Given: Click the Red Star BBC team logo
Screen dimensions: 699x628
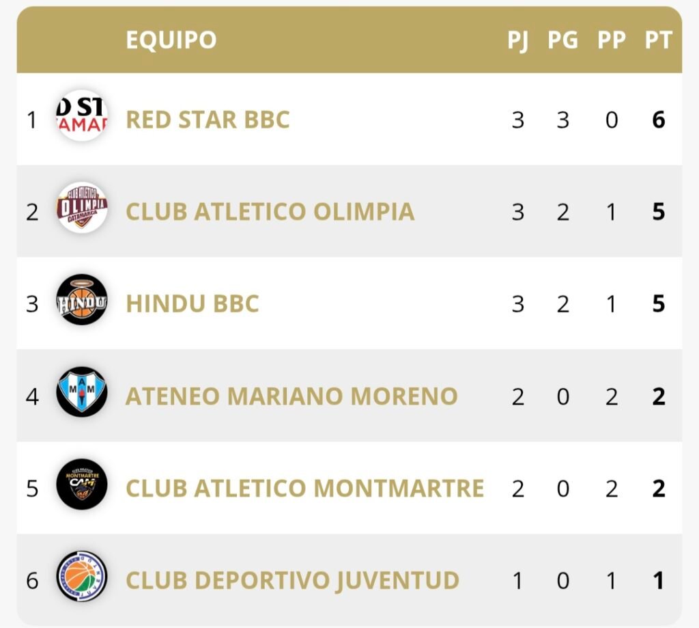Looking at the screenshot, I should [x=82, y=115].
